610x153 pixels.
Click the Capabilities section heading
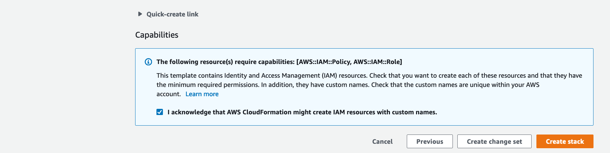157,35
